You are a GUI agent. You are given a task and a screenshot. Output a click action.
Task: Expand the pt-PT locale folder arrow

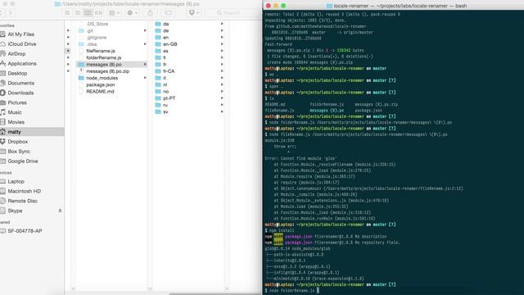222,98
